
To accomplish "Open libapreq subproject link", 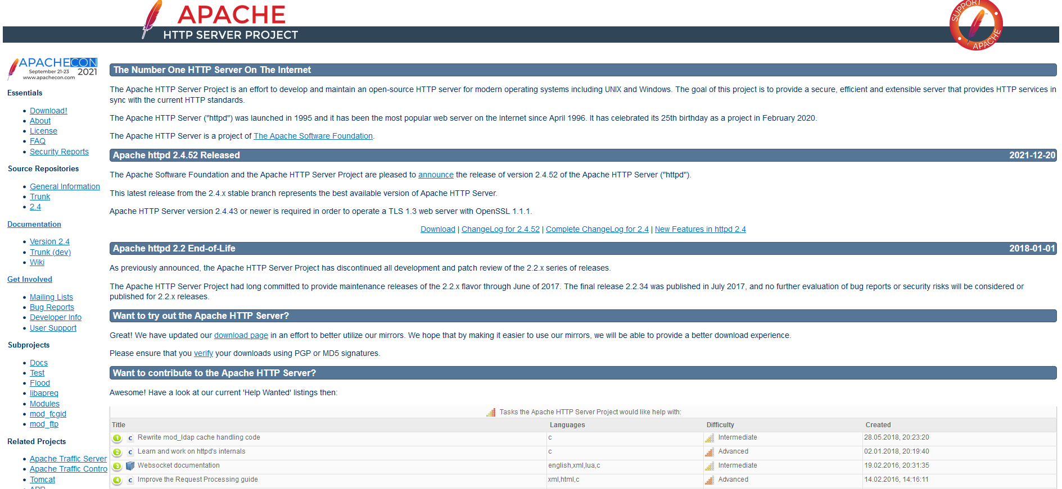I will coord(44,393).
